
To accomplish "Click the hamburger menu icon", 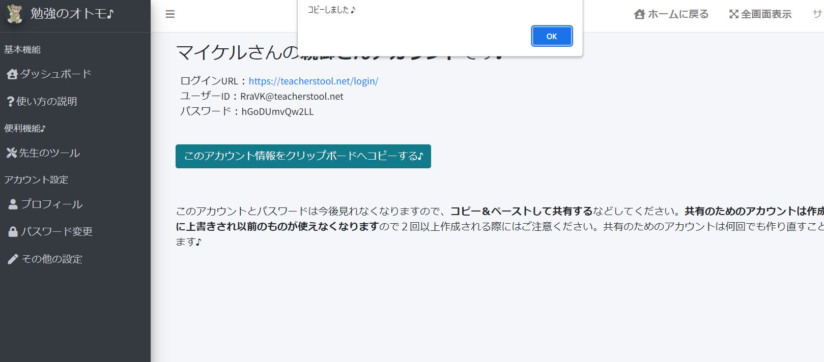I will click(x=170, y=14).
